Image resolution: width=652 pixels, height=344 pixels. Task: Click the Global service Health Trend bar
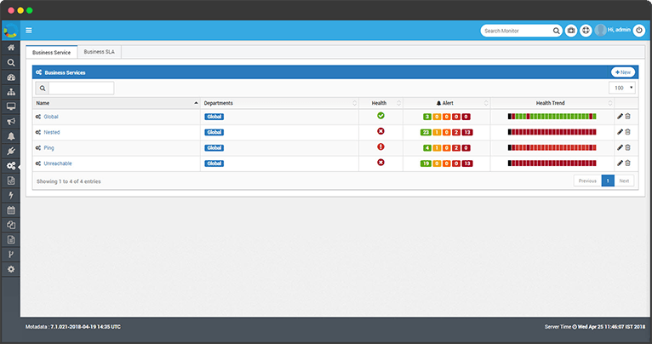point(552,116)
